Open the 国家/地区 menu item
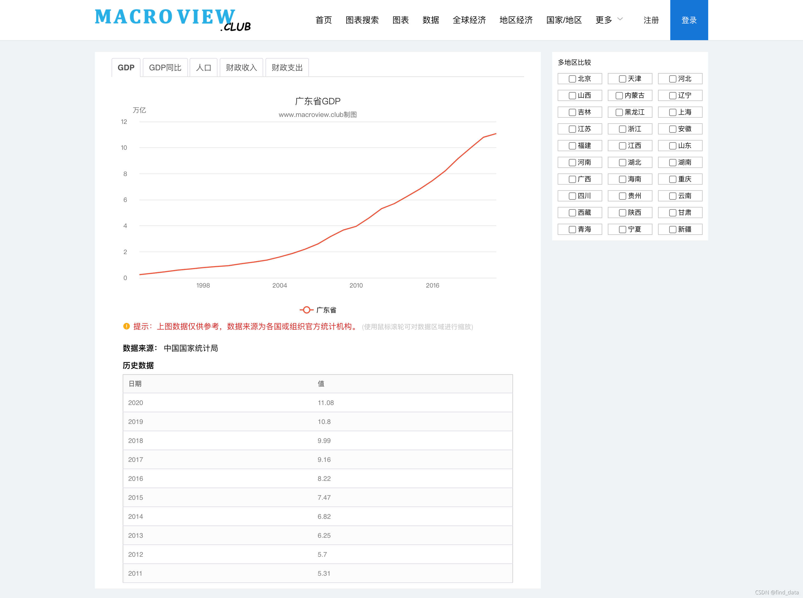The image size is (803, 598). coord(564,20)
